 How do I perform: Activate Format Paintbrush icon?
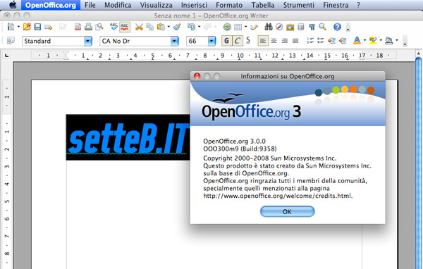(x=177, y=27)
